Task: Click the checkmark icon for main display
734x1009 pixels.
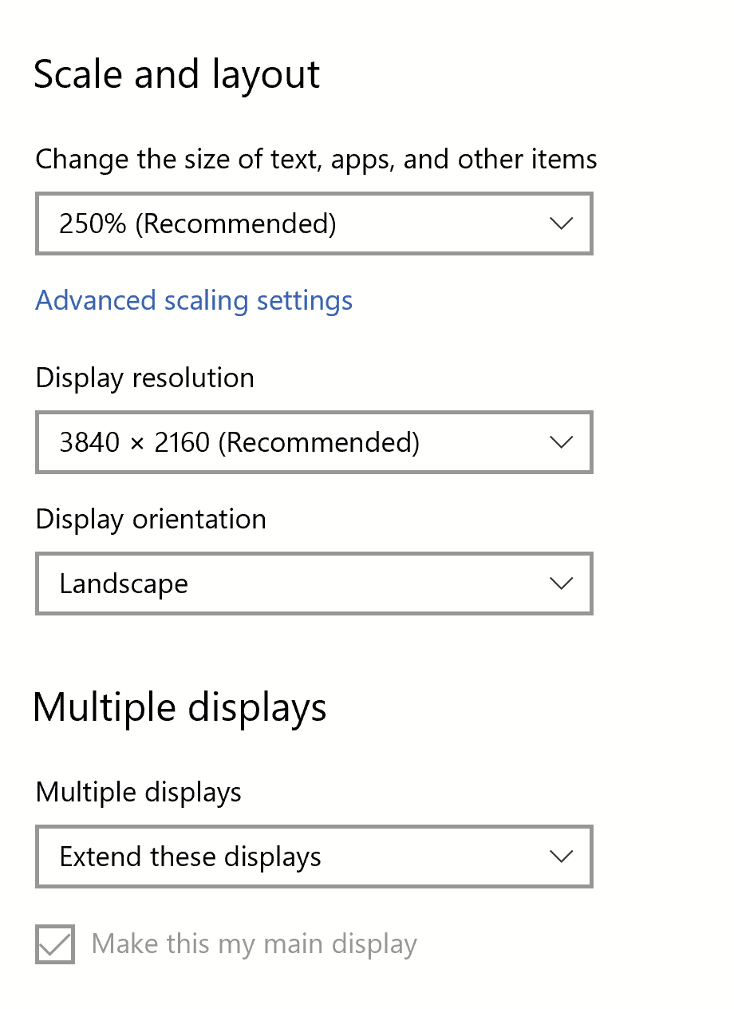Action: point(55,944)
